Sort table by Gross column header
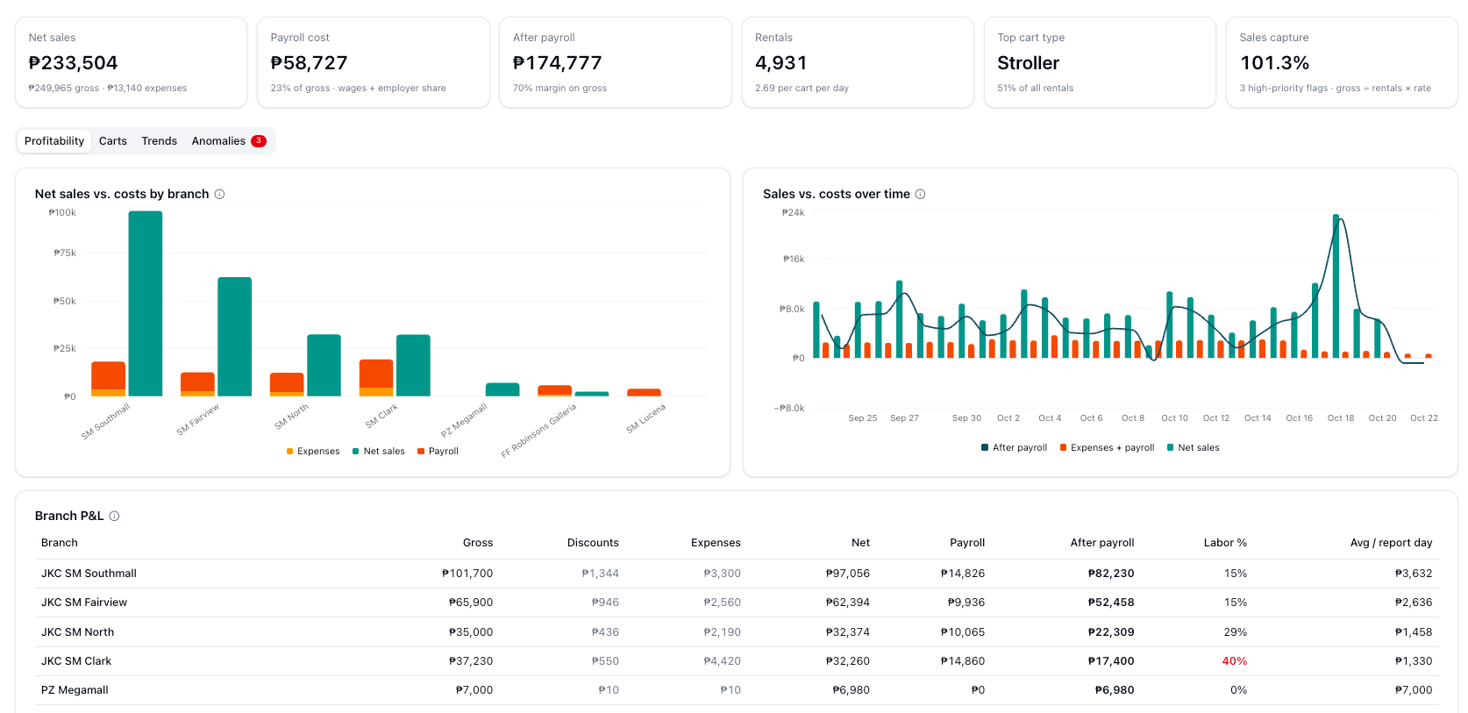The height and width of the screenshot is (713, 1468). [478, 543]
